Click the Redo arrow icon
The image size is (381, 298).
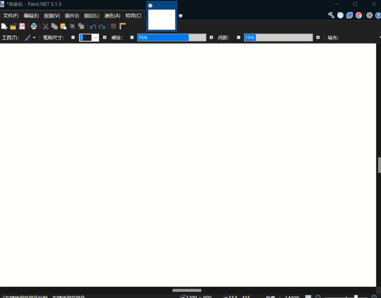(102, 26)
